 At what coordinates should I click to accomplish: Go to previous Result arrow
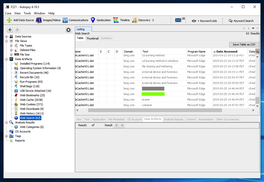coord(117,125)
